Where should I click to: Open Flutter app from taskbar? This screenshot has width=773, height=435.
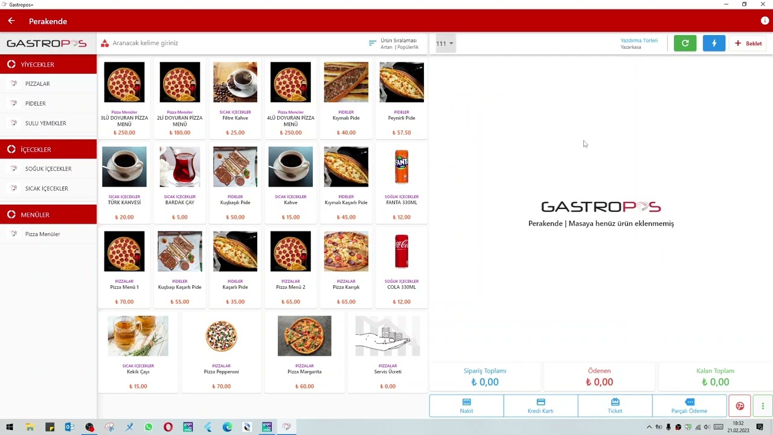coord(208,427)
